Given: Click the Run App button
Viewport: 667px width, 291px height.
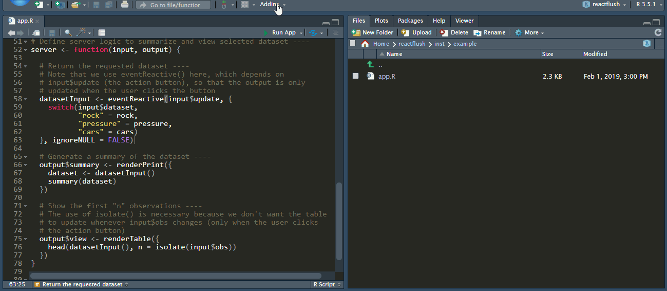Looking at the screenshot, I should tap(279, 32).
